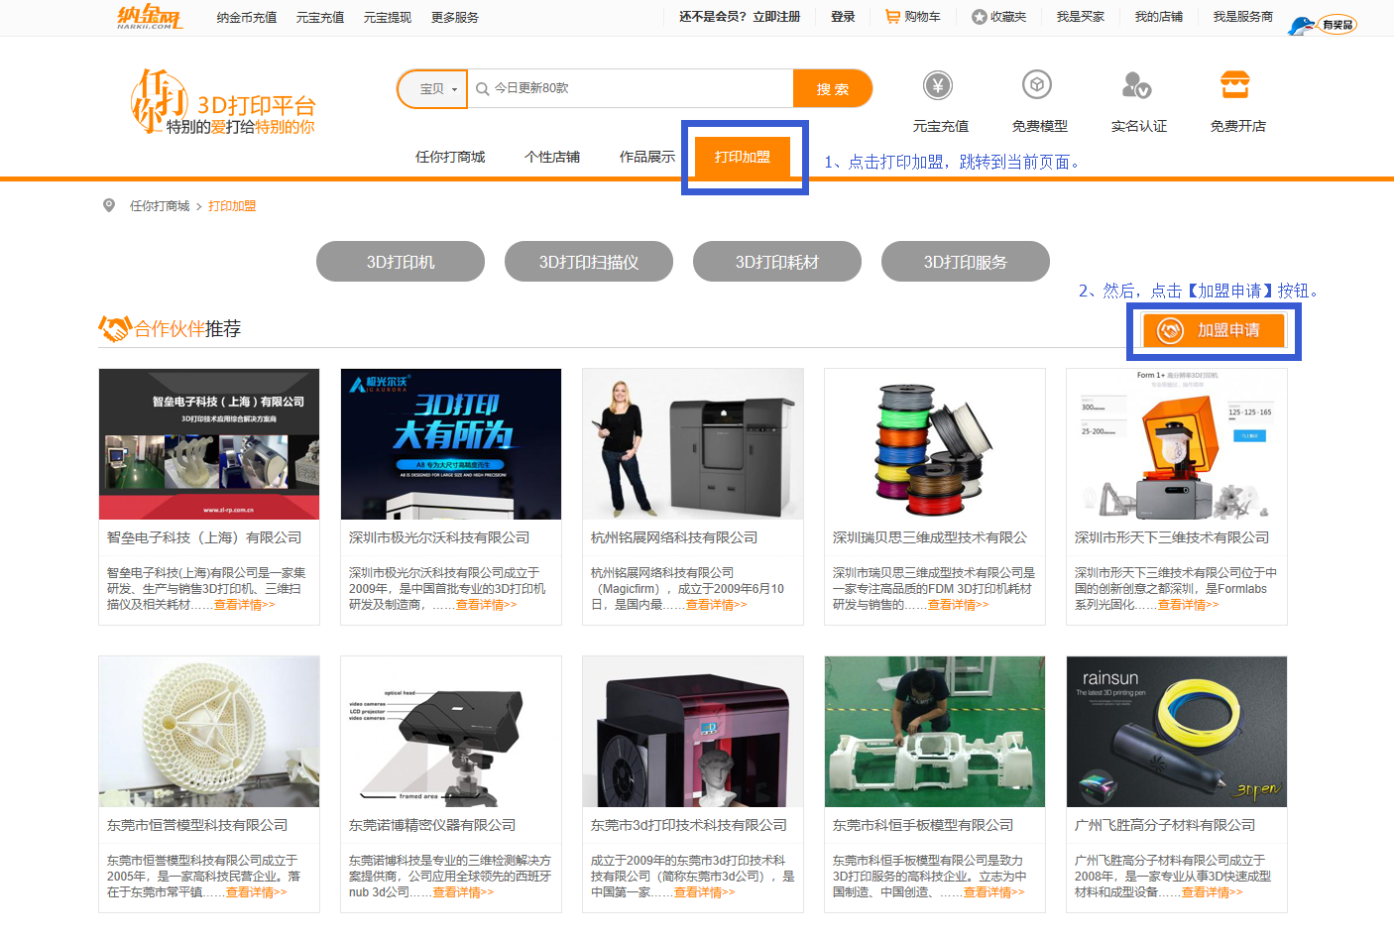The image size is (1394, 942).
Task: Switch to the 作品展示 tab
Action: pyautogui.click(x=646, y=157)
